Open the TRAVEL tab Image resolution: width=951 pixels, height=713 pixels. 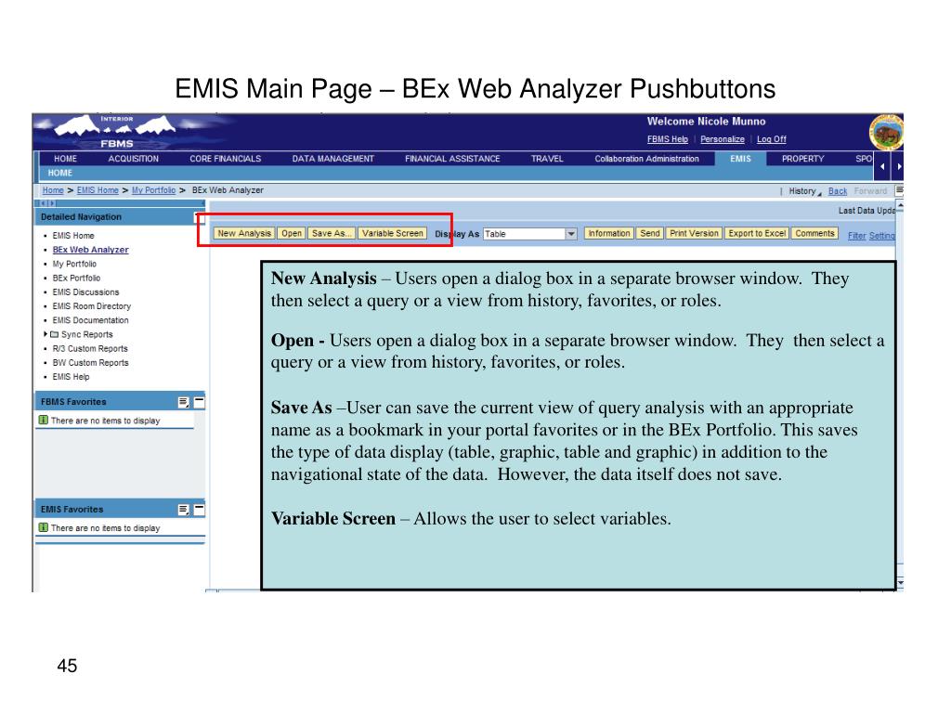[x=547, y=159]
